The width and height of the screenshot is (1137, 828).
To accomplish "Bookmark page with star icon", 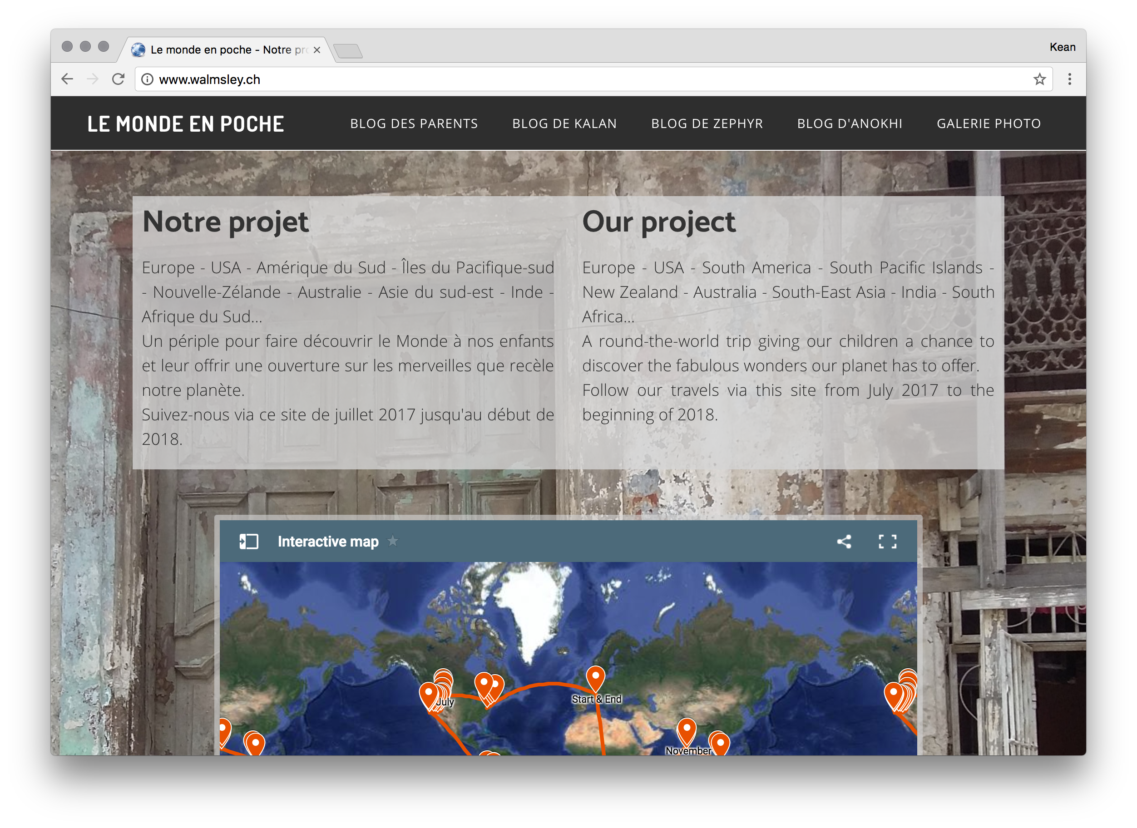I will pos(1040,79).
